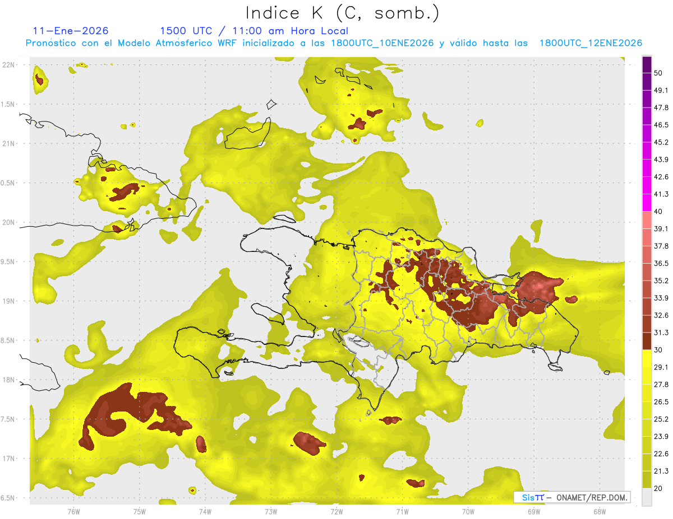Click the 70W longitude label

[x=468, y=511]
